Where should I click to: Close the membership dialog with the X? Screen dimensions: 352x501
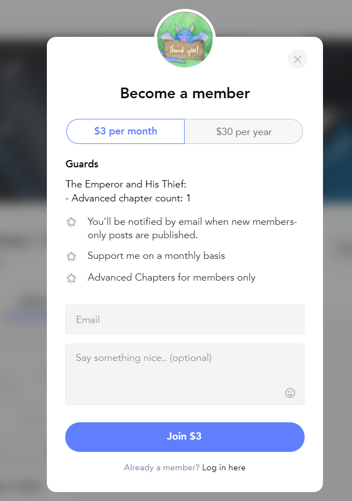point(297,59)
